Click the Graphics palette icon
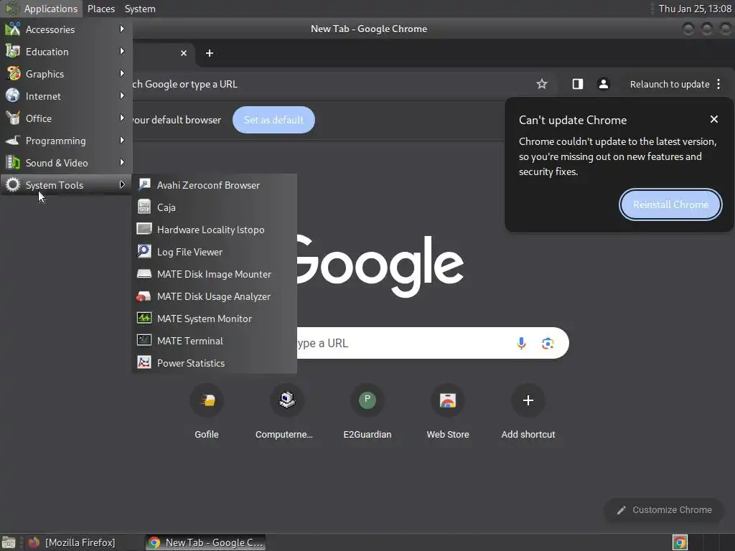This screenshot has height=551, width=735. (13, 73)
